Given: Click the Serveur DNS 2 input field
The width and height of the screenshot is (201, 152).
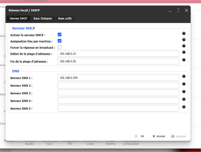Looking at the screenshot, I should pyautogui.click(x=118, y=85).
